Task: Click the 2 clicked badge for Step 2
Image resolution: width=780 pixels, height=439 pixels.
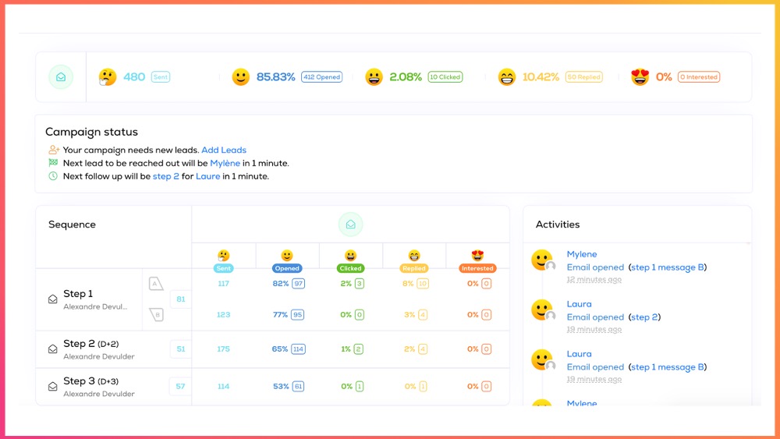Action: [x=358, y=349]
